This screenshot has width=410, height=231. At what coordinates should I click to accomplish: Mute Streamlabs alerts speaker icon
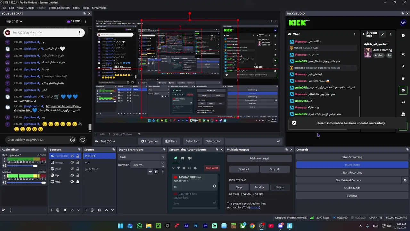coord(189,168)
